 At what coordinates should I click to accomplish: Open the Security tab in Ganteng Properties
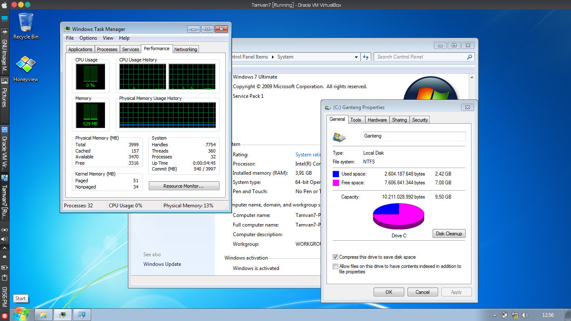pyautogui.click(x=420, y=120)
